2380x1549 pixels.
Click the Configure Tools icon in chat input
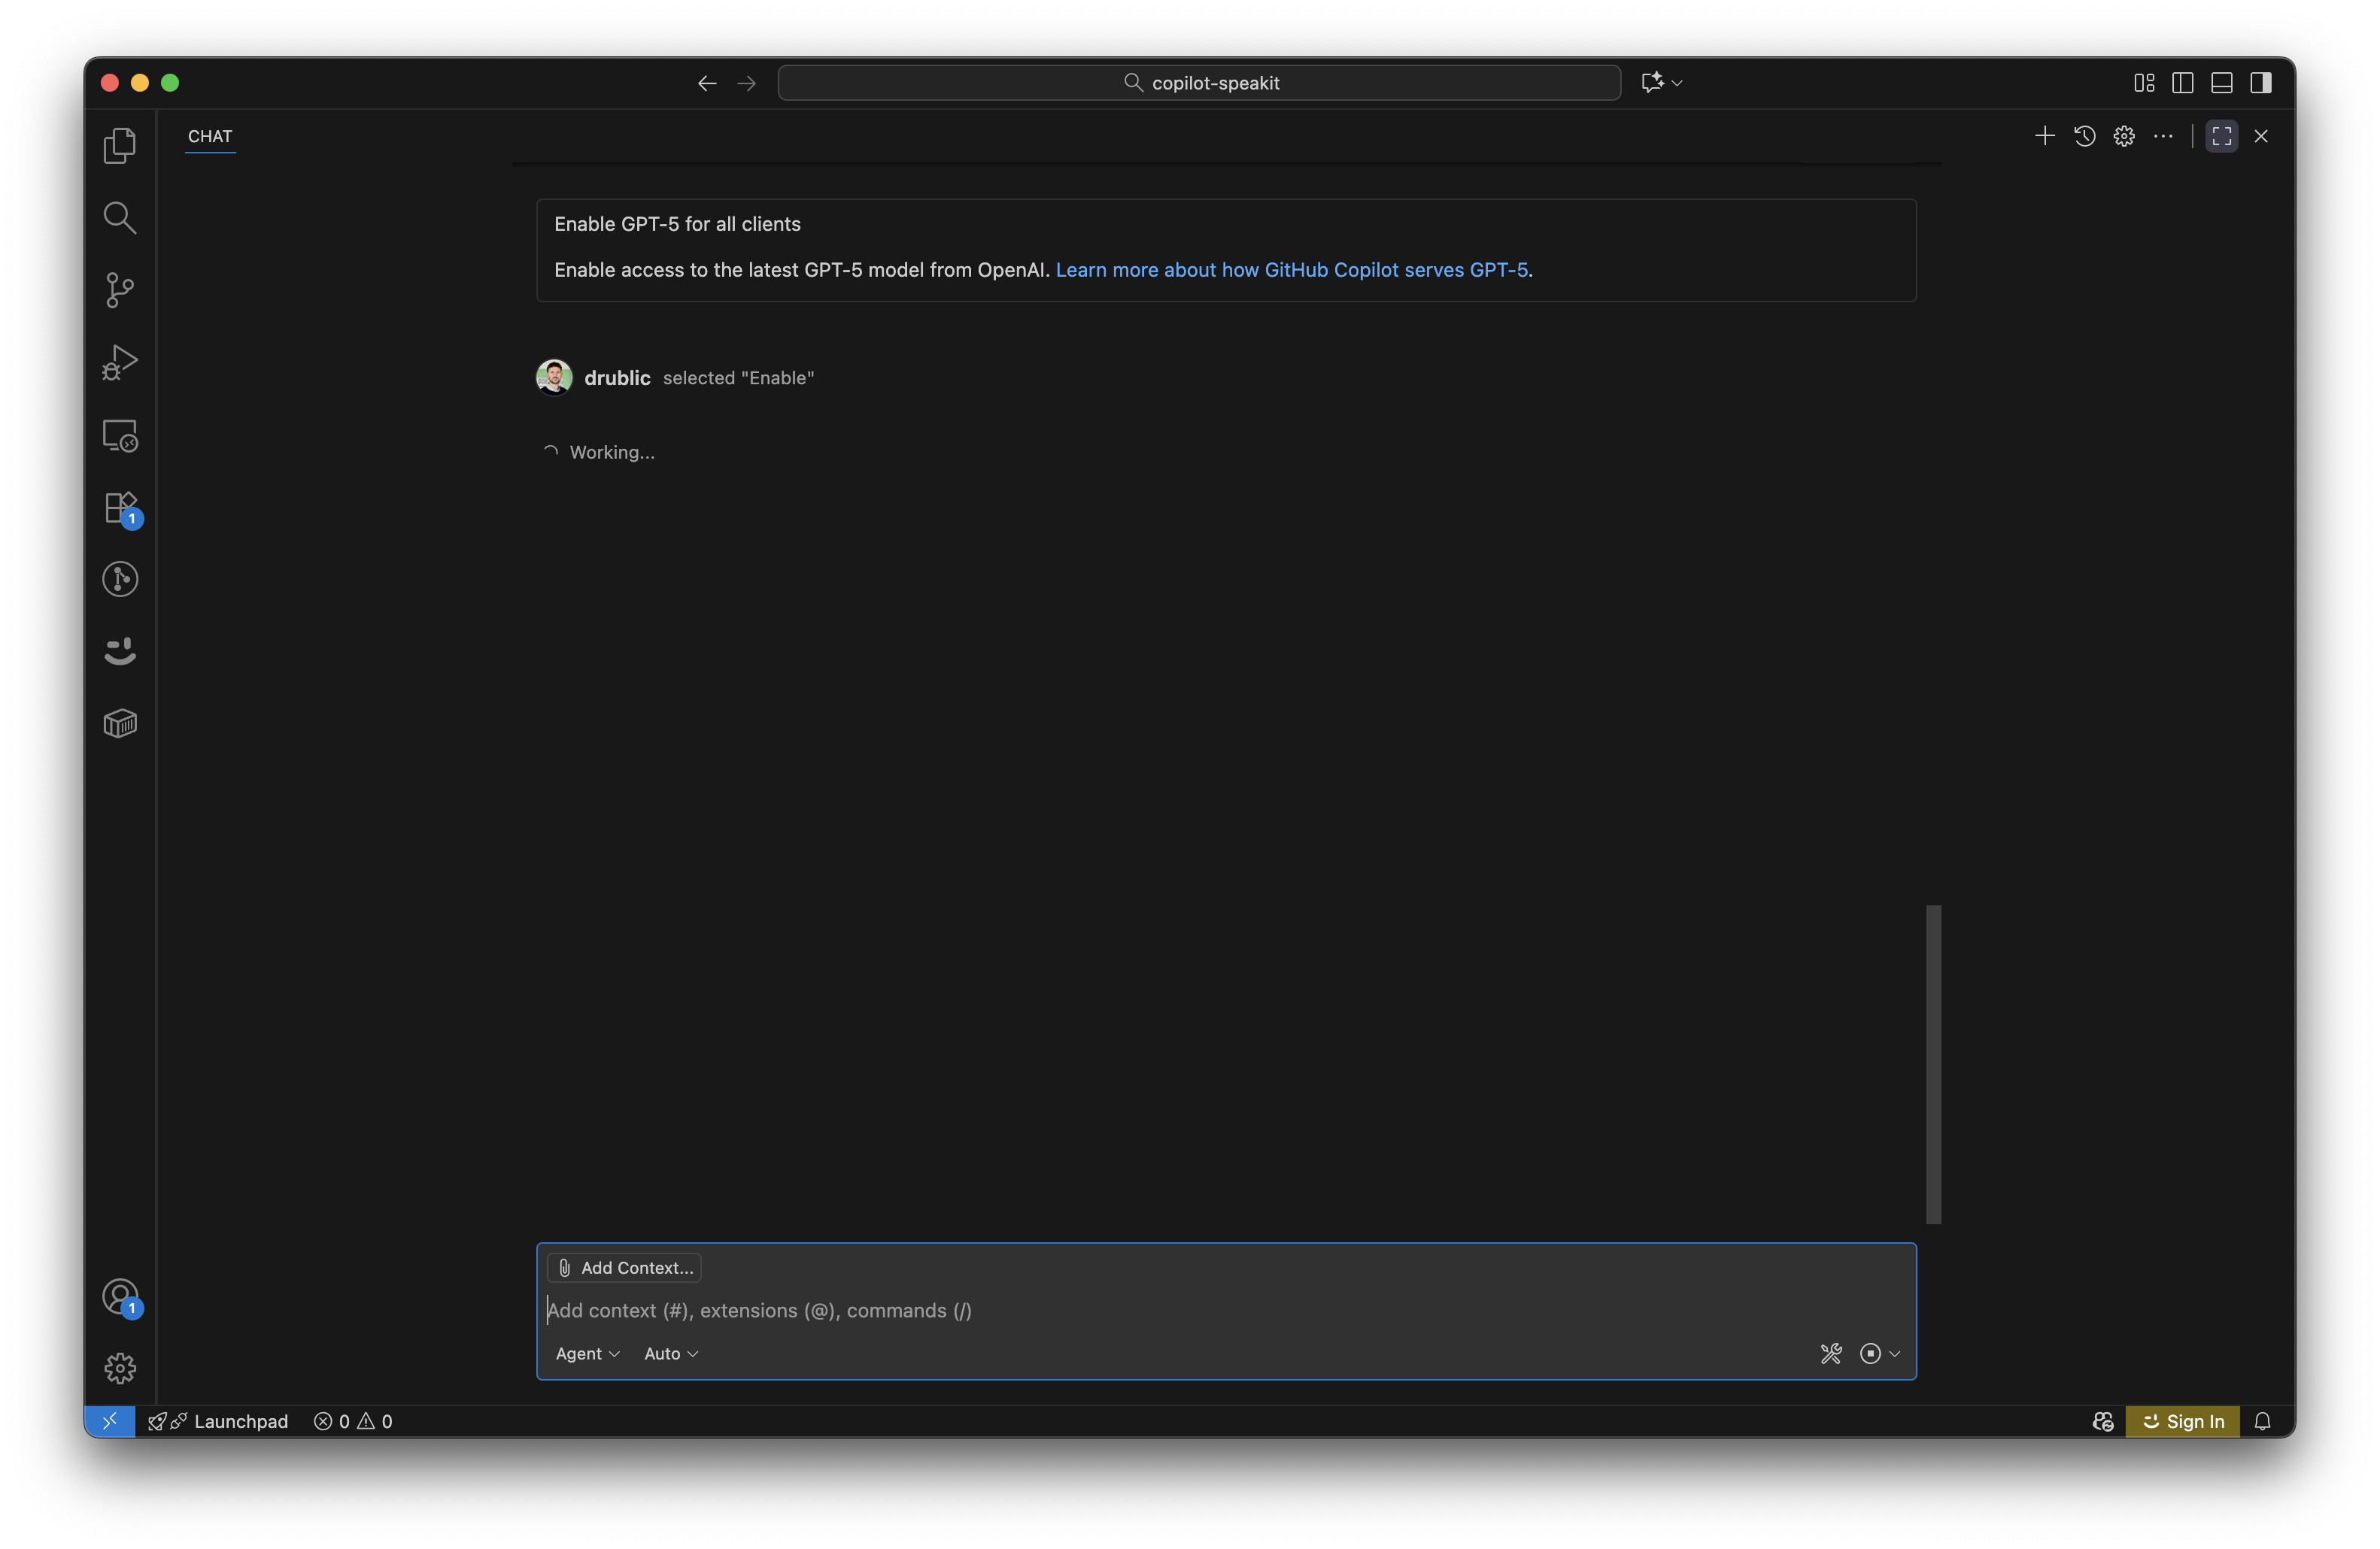coord(1831,1353)
